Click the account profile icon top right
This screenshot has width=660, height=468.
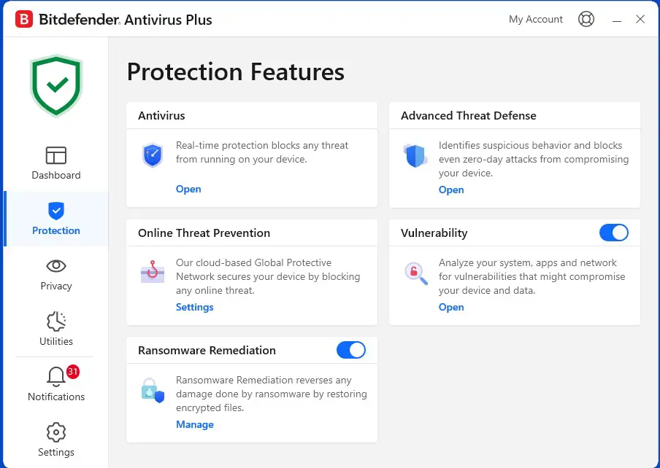586,19
